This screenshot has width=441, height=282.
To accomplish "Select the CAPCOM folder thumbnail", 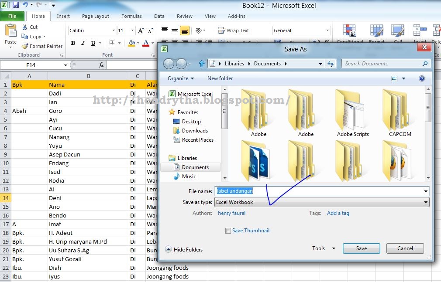I will click(x=400, y=113).
